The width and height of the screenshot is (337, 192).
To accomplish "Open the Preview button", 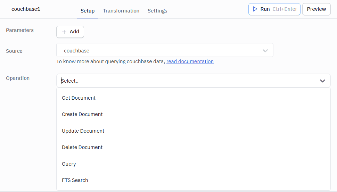I will (316, 9).
